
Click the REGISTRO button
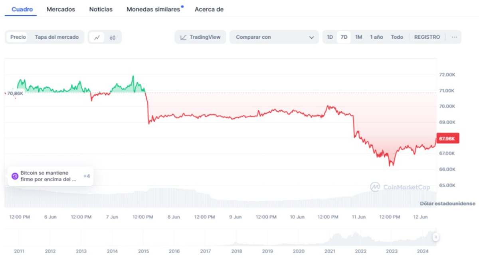(x=427, y=37)
